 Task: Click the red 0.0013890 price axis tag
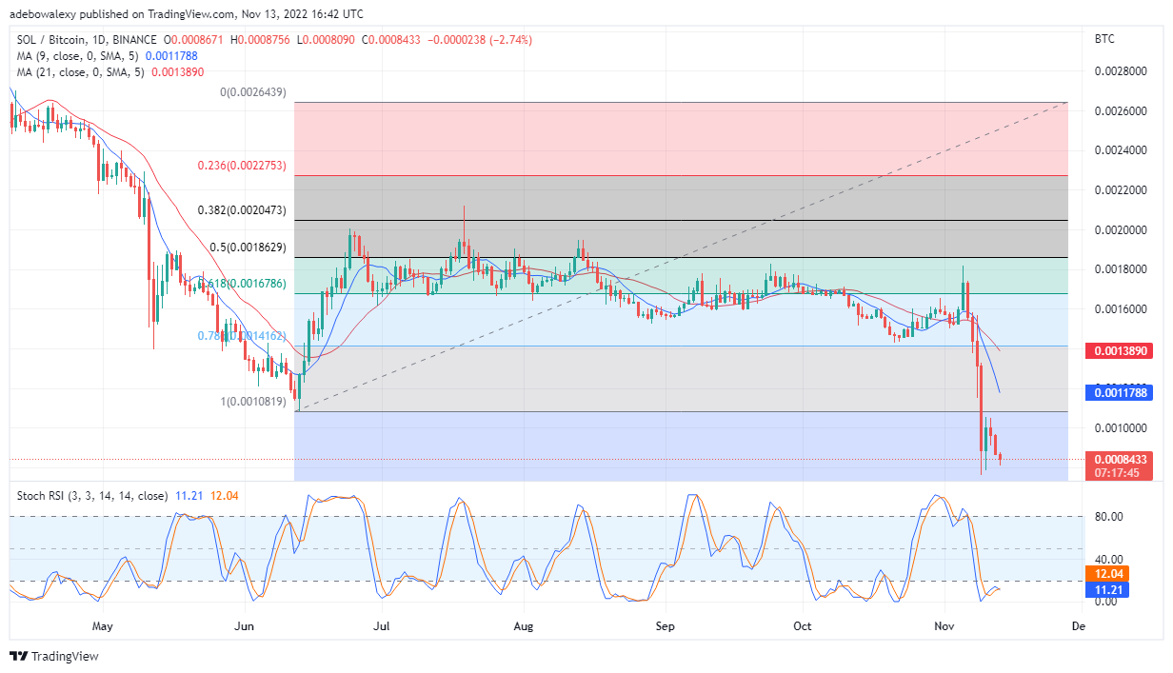coord(1120,351)
